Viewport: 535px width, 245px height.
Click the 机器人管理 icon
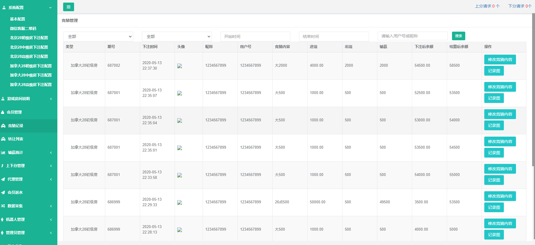[2, 219]
